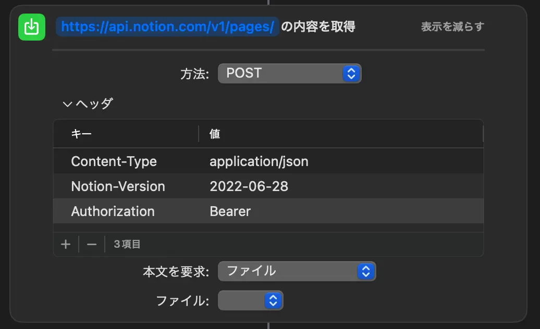Screen dimensions: 540x329
Task: Click the 本文を要求: label
Action: pyautogui.click(x=176, y=272)
